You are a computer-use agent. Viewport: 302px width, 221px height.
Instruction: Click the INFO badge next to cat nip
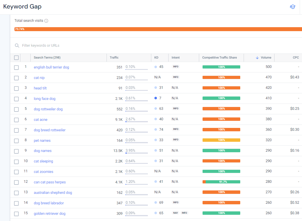tap(176, 77)
